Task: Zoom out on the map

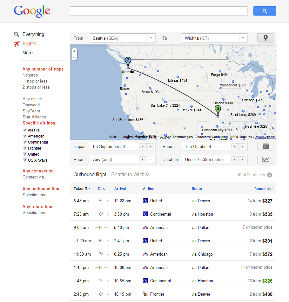Action: 74,57
